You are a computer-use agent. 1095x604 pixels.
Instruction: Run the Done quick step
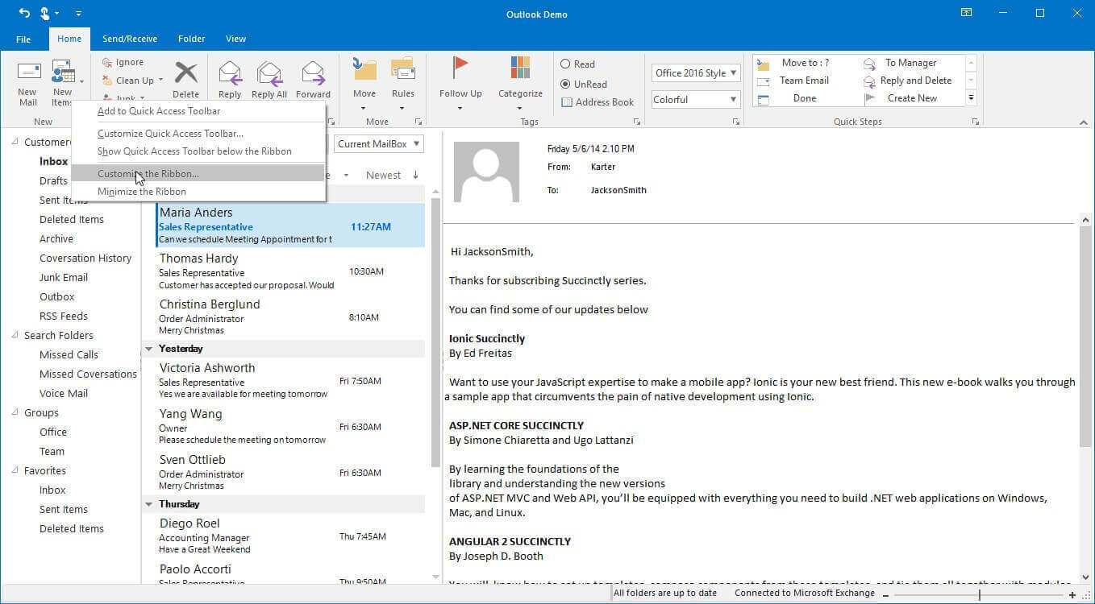tap(806, 98)
